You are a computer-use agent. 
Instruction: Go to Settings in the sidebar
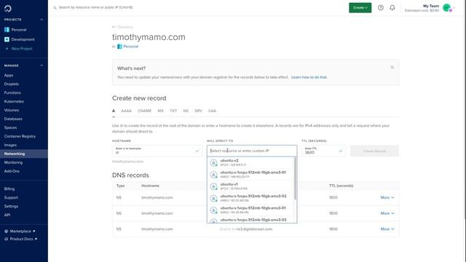(x=12, y=206)
